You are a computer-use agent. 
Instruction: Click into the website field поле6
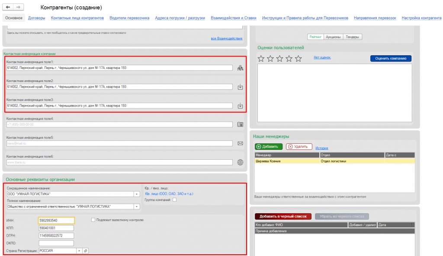(x=119, y=162)
